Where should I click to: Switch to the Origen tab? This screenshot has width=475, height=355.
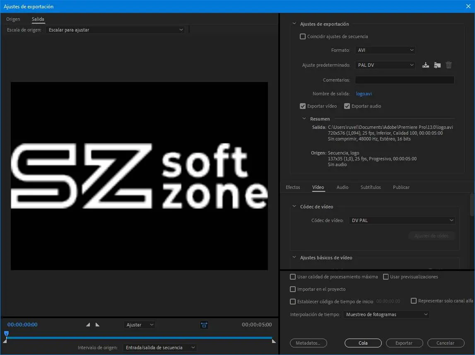pyautogui.click(x=13, y=19)
